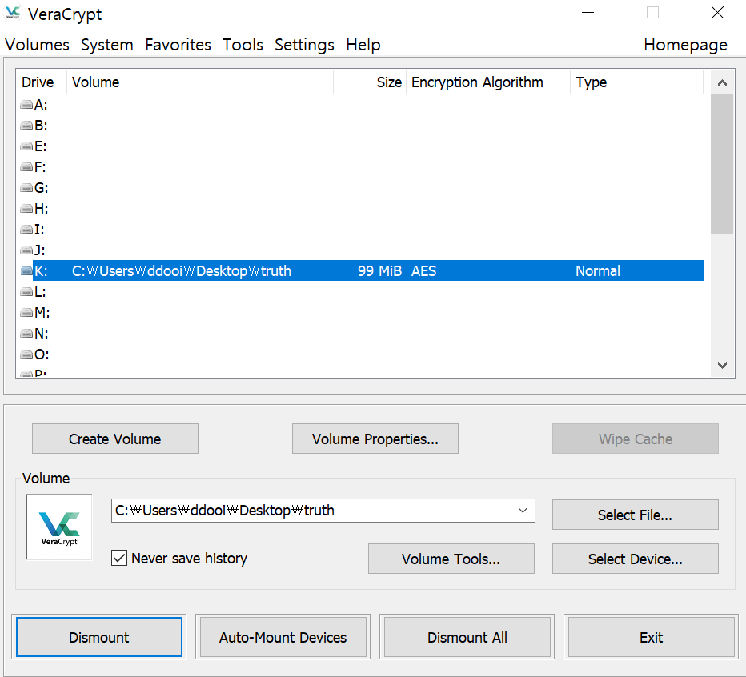The height and width of the screenshot is (677, 746).
Task: Click the drive list scroll up arrow
Action: (722, 82)
